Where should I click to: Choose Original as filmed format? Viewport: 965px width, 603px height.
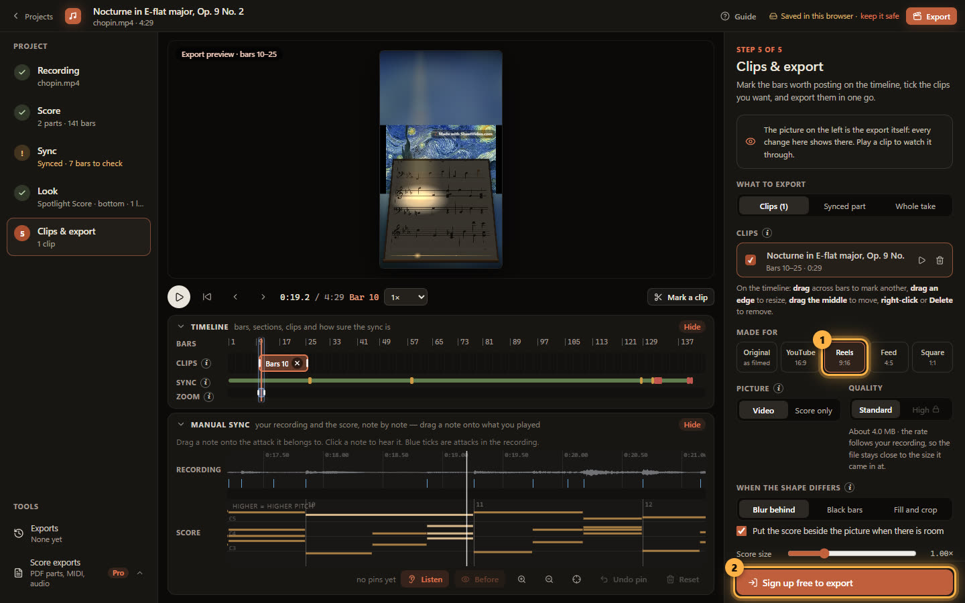pyautogui.click(x=757, y=357)
